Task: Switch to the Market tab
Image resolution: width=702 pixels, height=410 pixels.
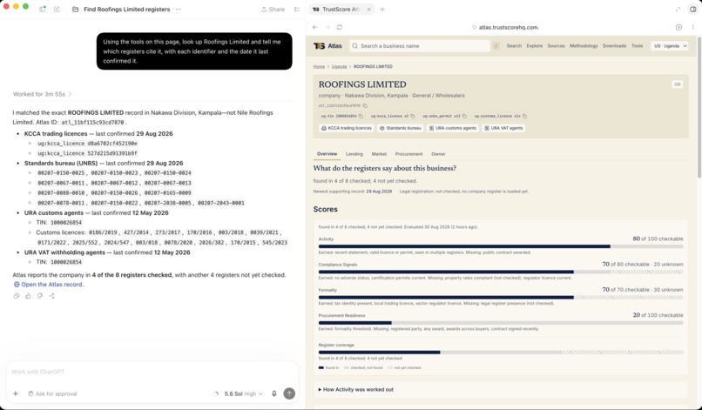Action: click(379, 154)
